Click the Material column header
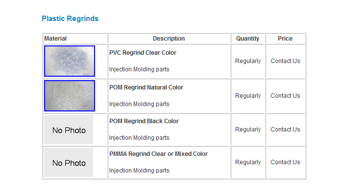Screen dimensions: 343x195 coord(55,39)
